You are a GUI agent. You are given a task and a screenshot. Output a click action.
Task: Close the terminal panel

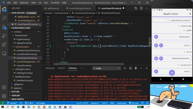pyautogui.click(x=147, y=68)
